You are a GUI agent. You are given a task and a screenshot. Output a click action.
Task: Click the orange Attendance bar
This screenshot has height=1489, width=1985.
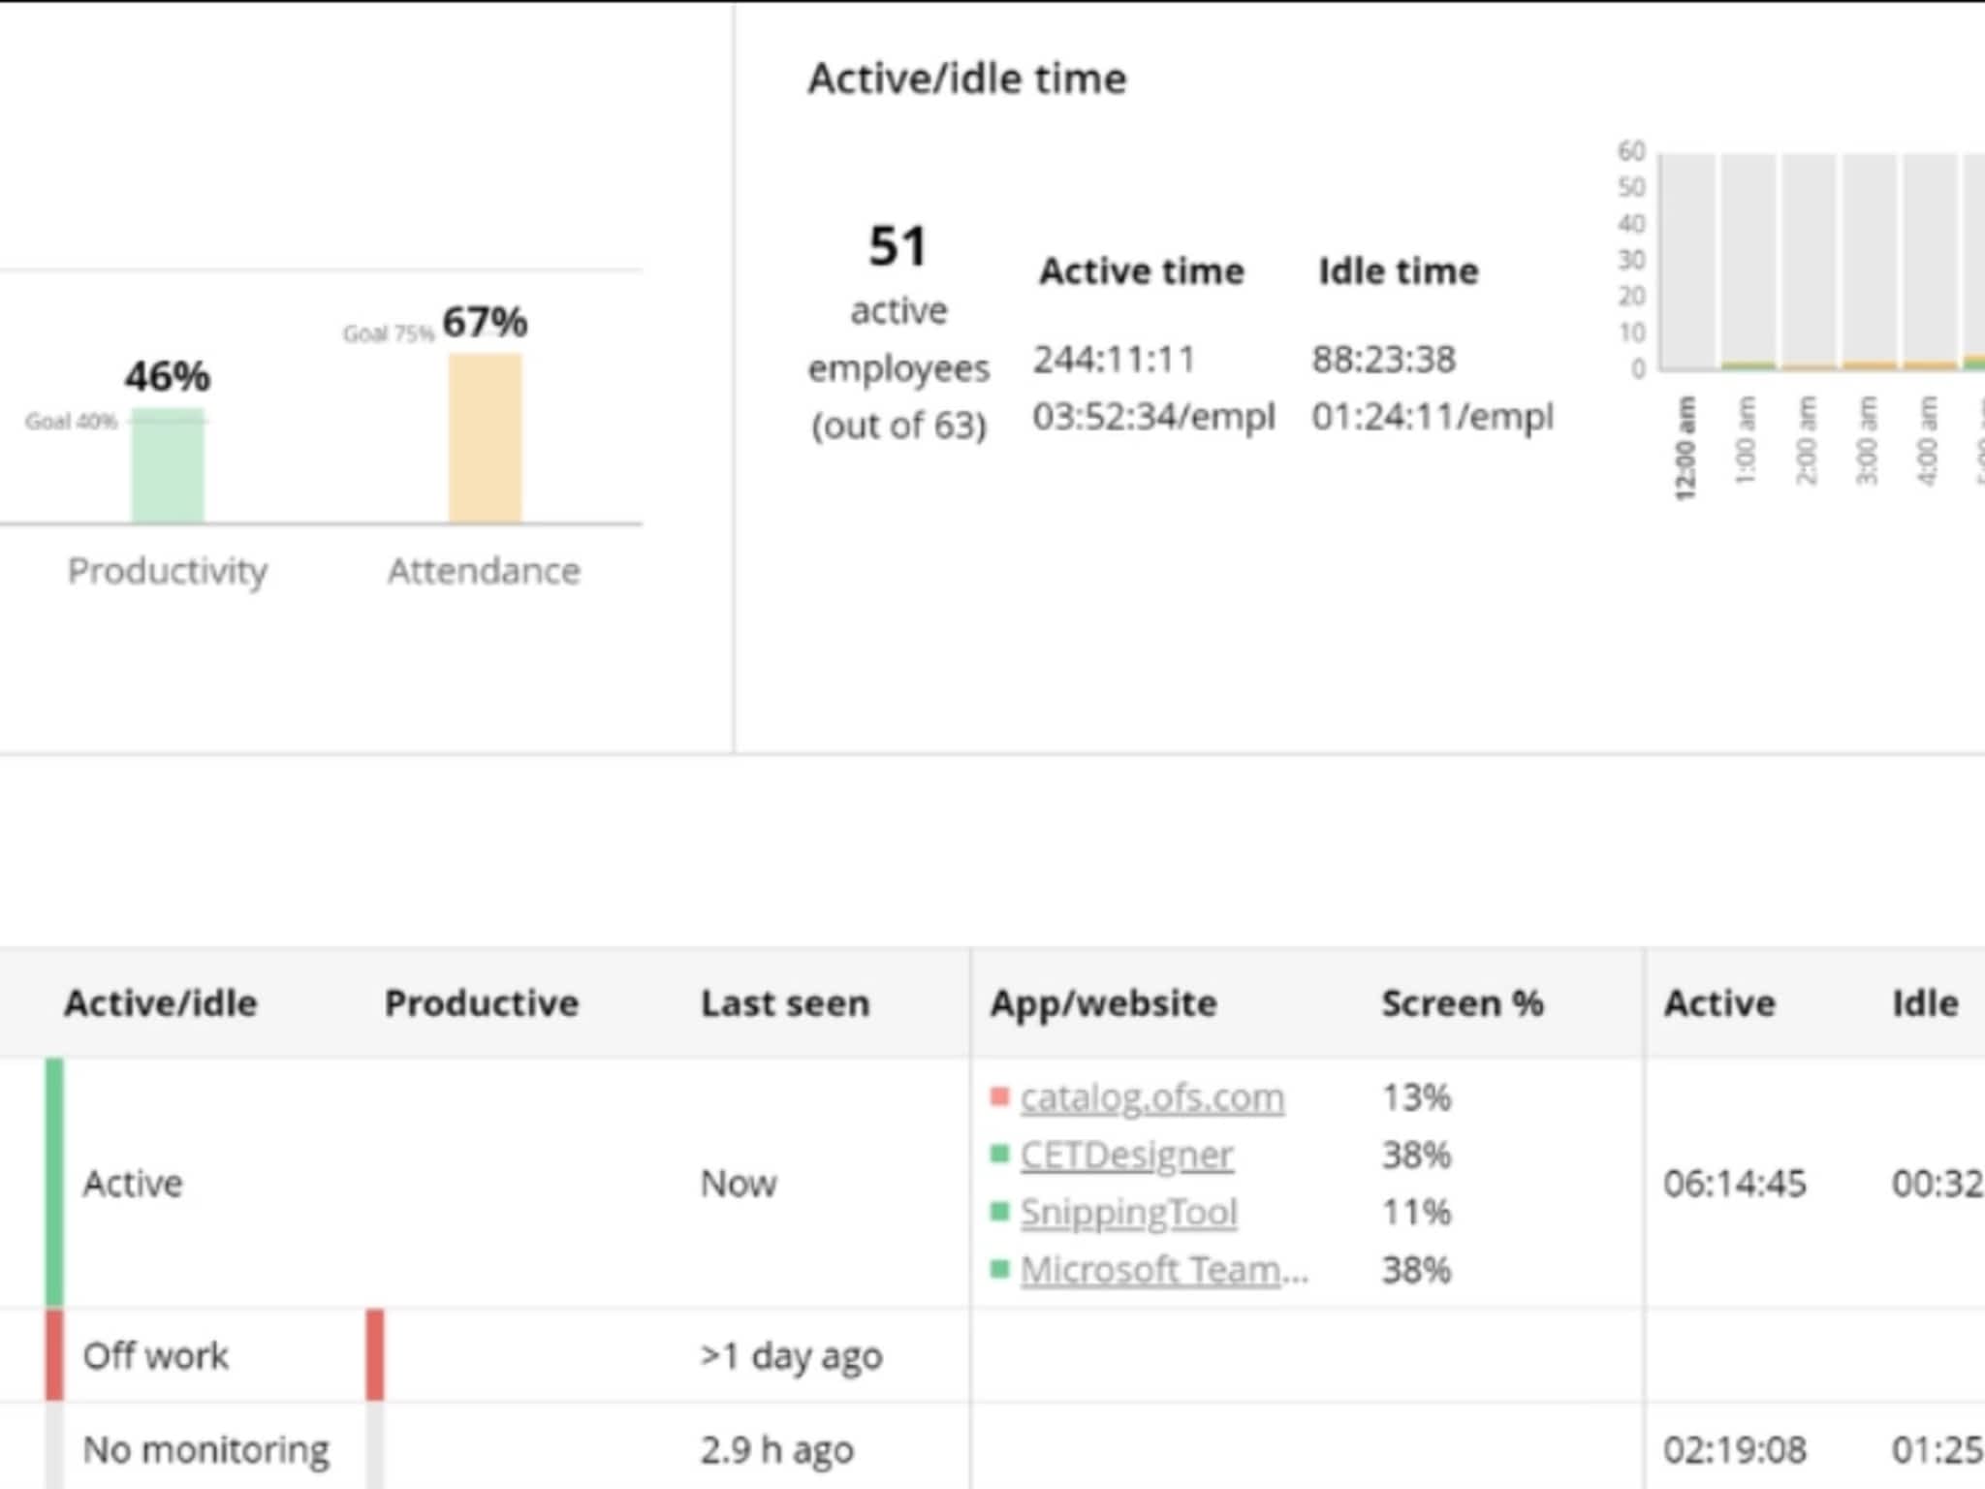point(485,438)
